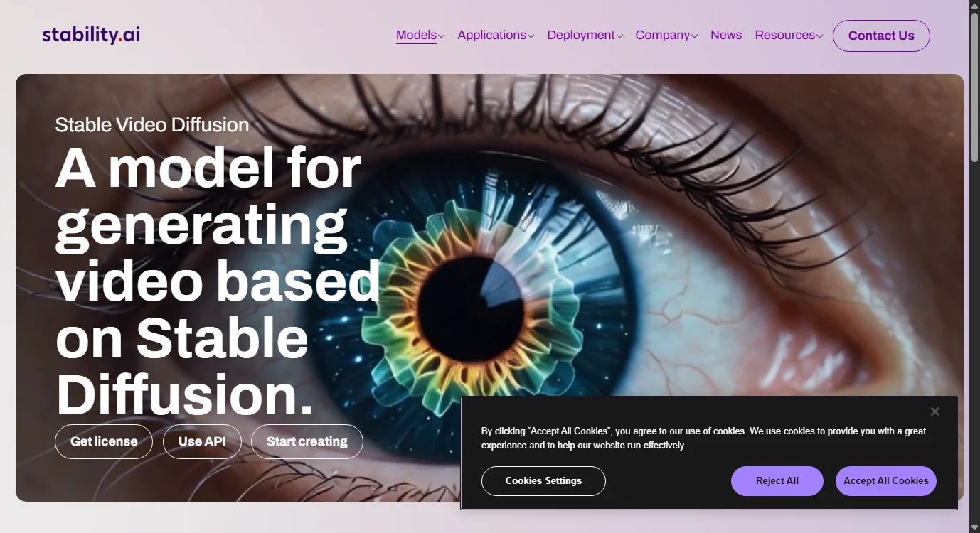Expand the Models dropdown chevron
The image size is (980, 533).
442,36
